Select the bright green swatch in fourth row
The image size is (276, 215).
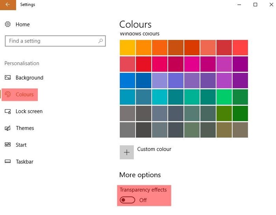[x=224, y=97]
